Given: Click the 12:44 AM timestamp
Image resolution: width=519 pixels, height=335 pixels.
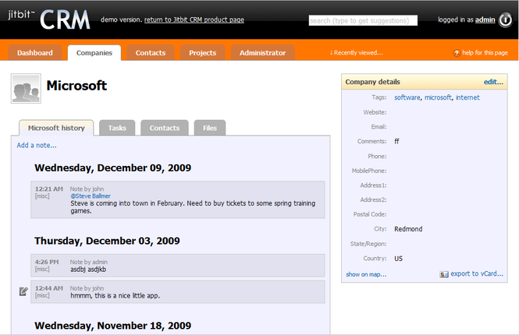Looking at the screenshot, I should pyautogui.click(x=49, y=288).
